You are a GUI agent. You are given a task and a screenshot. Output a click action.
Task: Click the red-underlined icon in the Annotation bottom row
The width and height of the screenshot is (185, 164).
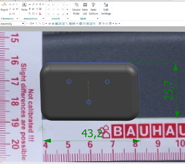pyautogui.click(x=40, y=14)
